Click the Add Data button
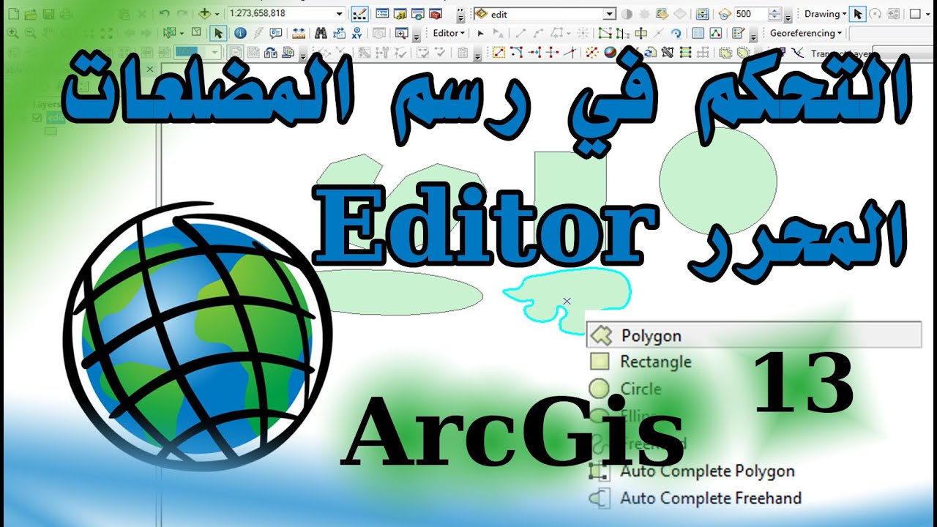Image resolution: width=937 pixels, height=527 pixels. click(x=205, y=14)
